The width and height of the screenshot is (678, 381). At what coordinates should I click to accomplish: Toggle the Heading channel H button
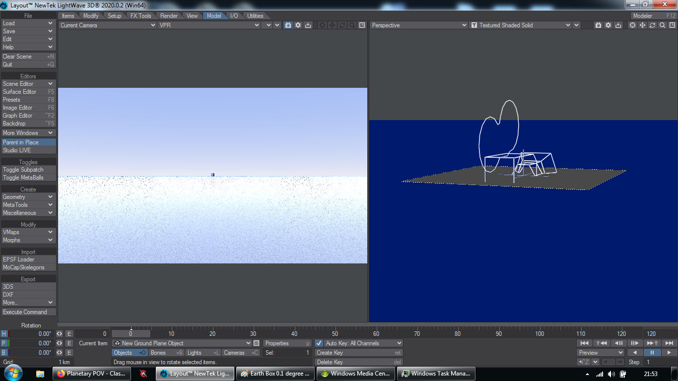(x=4, y=334)
